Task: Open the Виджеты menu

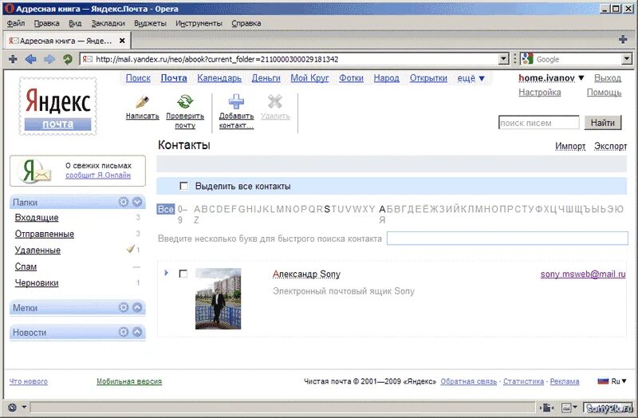Action: click(x=150, y=23)
